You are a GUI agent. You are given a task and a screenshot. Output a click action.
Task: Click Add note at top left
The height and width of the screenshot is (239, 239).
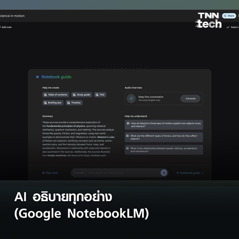coord(6,27)
